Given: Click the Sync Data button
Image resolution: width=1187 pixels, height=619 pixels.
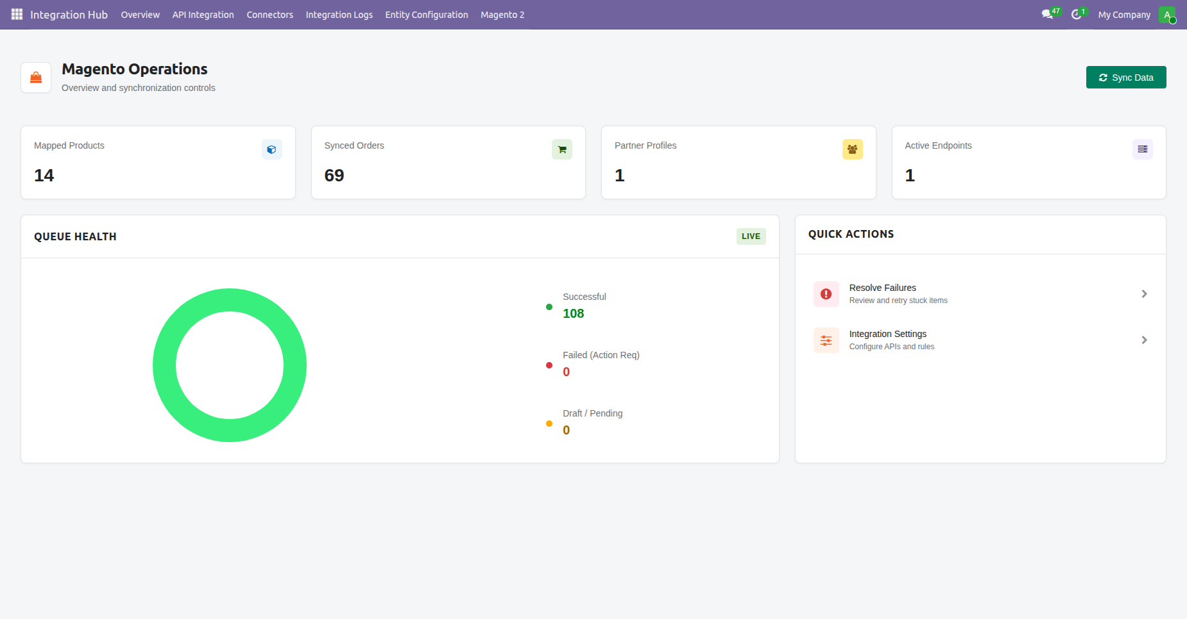Looking at the screenshot, I should point(1126,78).
